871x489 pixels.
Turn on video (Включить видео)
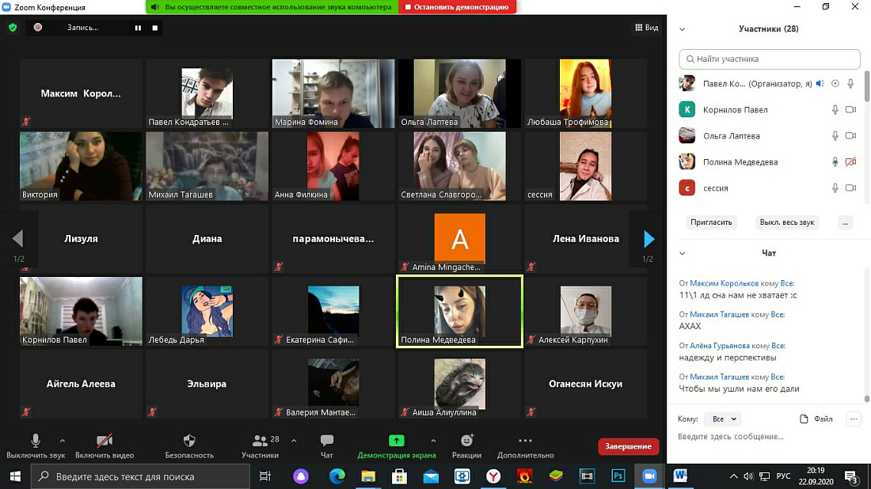click(x=105, y=441)
